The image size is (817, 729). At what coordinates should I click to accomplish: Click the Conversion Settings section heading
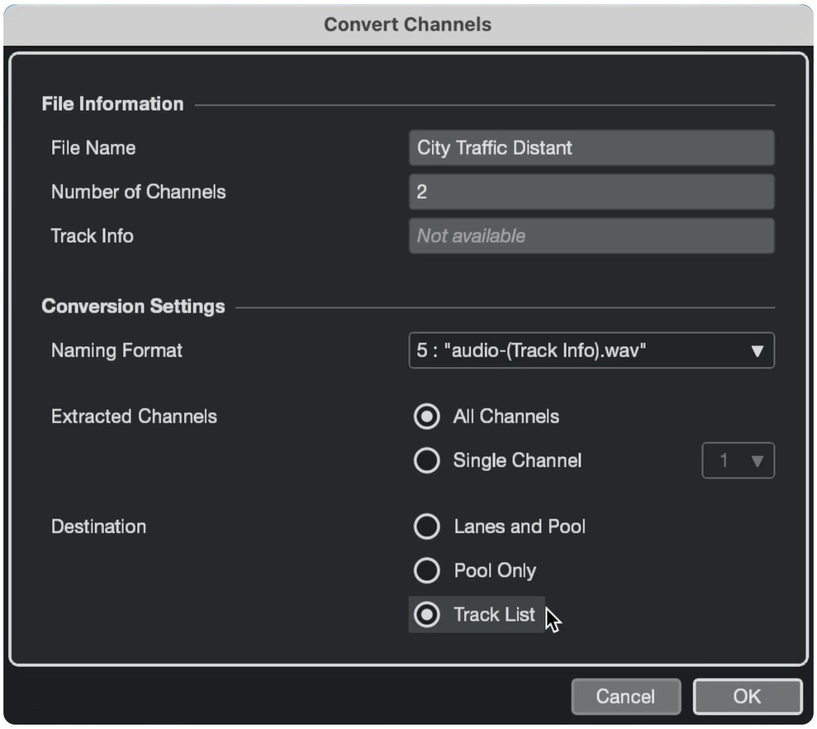coord(133,306)
